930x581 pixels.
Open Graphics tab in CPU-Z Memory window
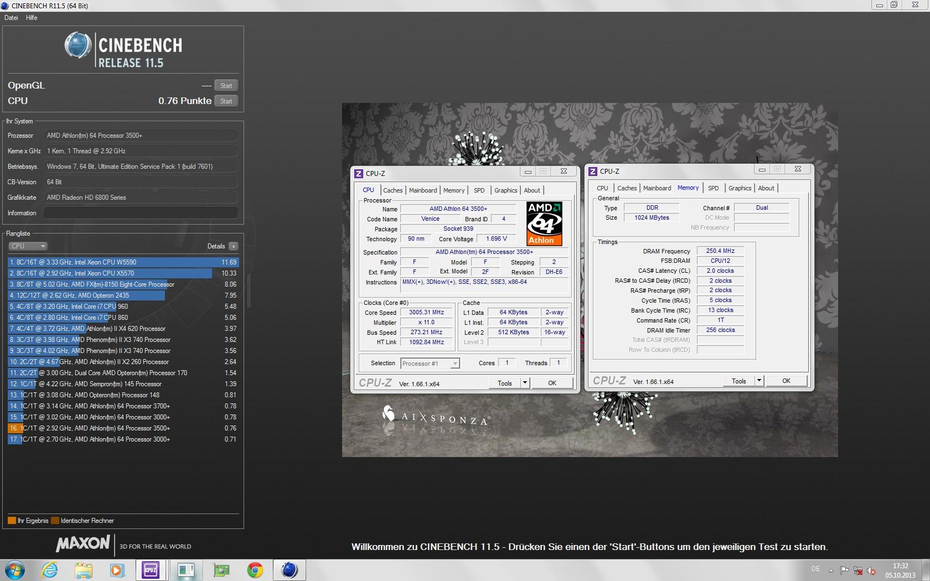pyautogui.click(x=740, y=188)
